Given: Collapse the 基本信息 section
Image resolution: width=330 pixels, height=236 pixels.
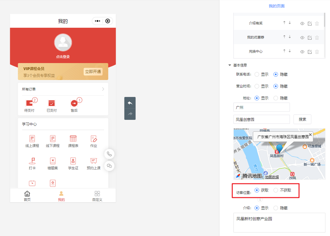Looking at the screenshot, I should 230,65.
